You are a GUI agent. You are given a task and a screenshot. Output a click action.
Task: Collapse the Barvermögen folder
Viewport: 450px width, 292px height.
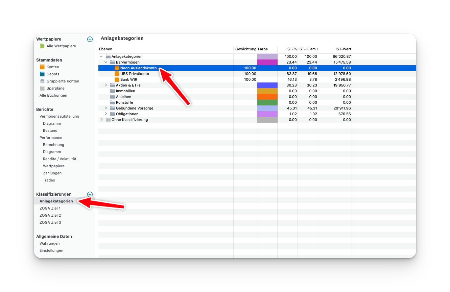click(x=106, y=62)
